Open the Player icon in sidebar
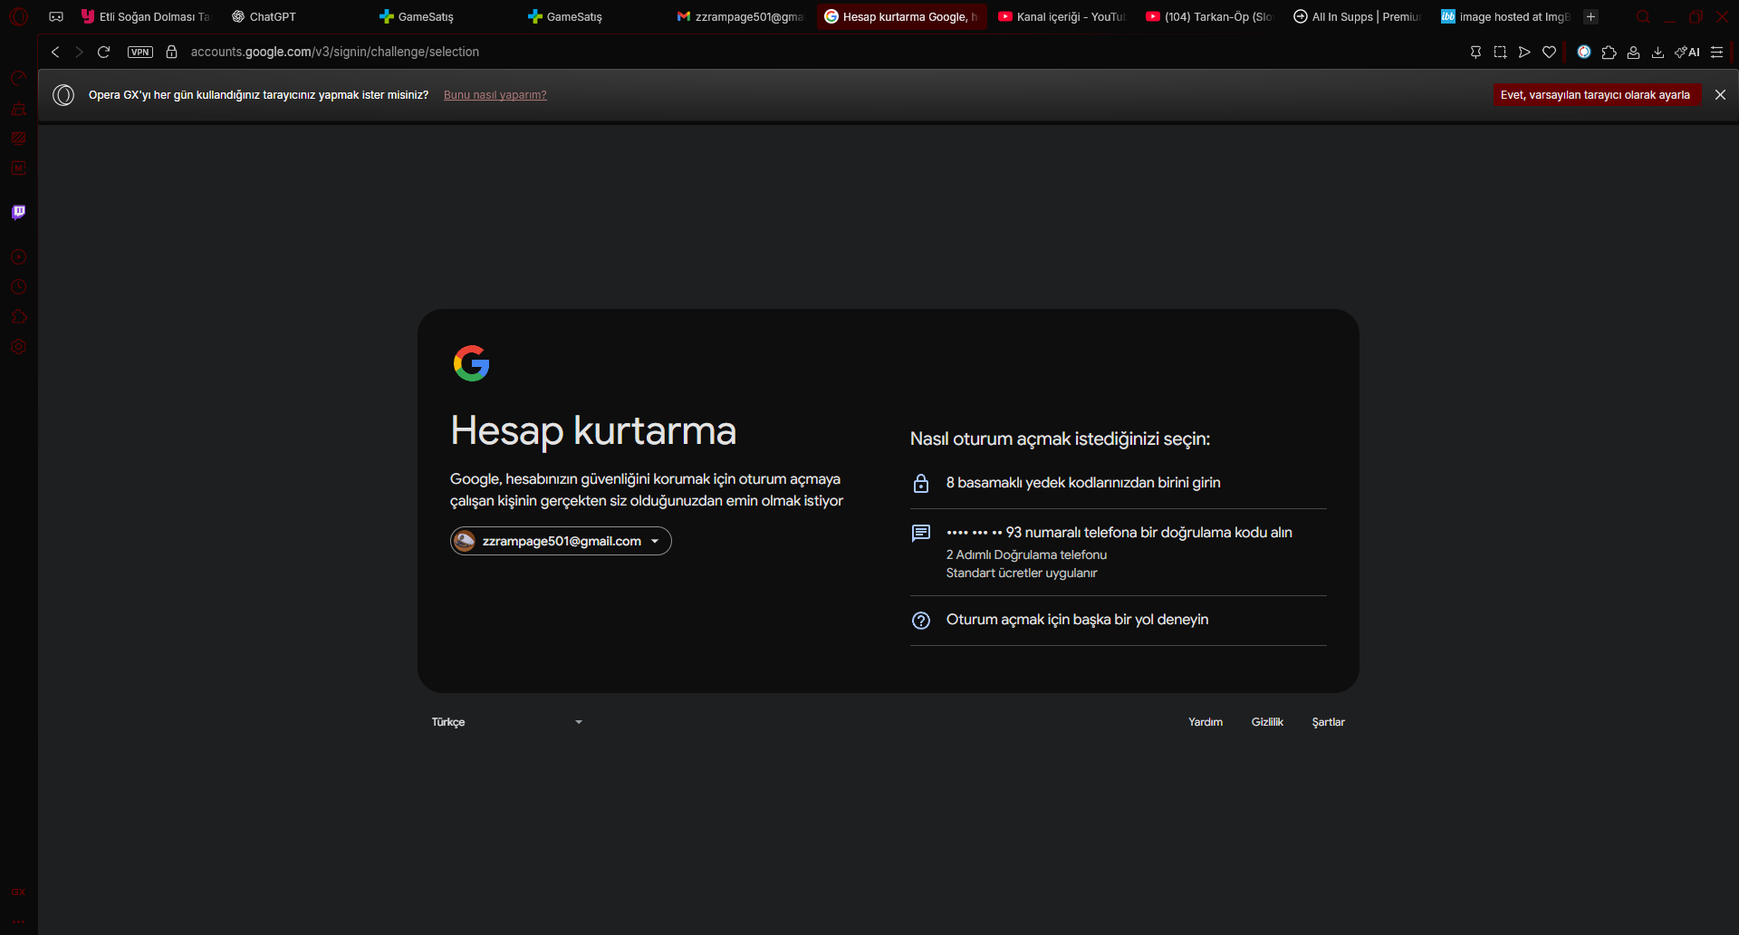1739x935 pixels. click(18, 257)
